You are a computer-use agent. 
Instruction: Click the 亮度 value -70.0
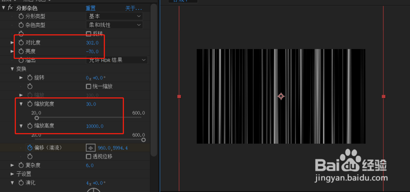(92, 51)
